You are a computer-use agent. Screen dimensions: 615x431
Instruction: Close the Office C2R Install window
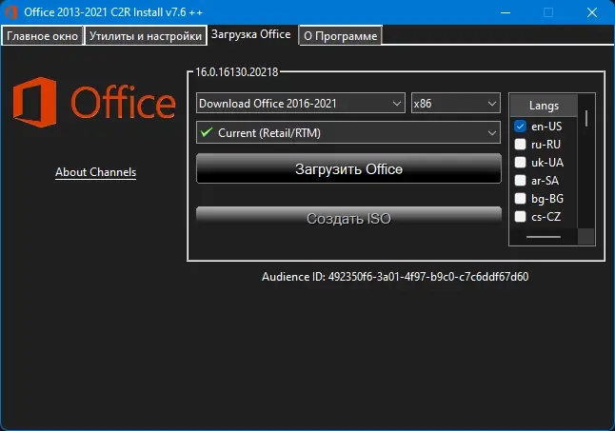(x=592, y=12)
